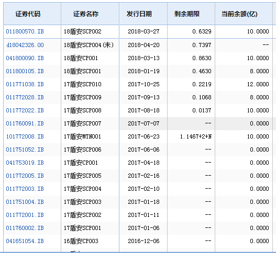Select the 011751052.IB link
276x253 pixels.
[x=25, y=149]
